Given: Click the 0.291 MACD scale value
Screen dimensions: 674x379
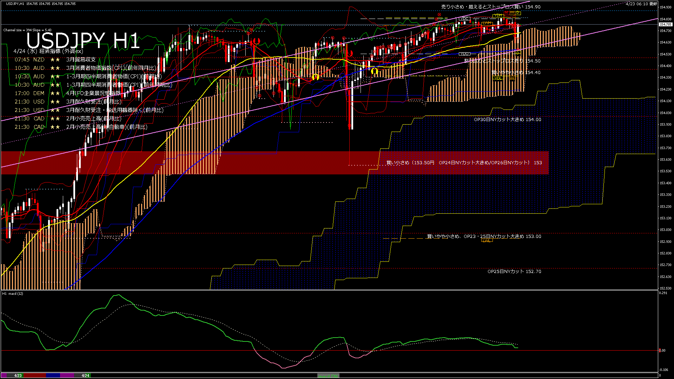Looking at the screenshot, I should 663,293.
